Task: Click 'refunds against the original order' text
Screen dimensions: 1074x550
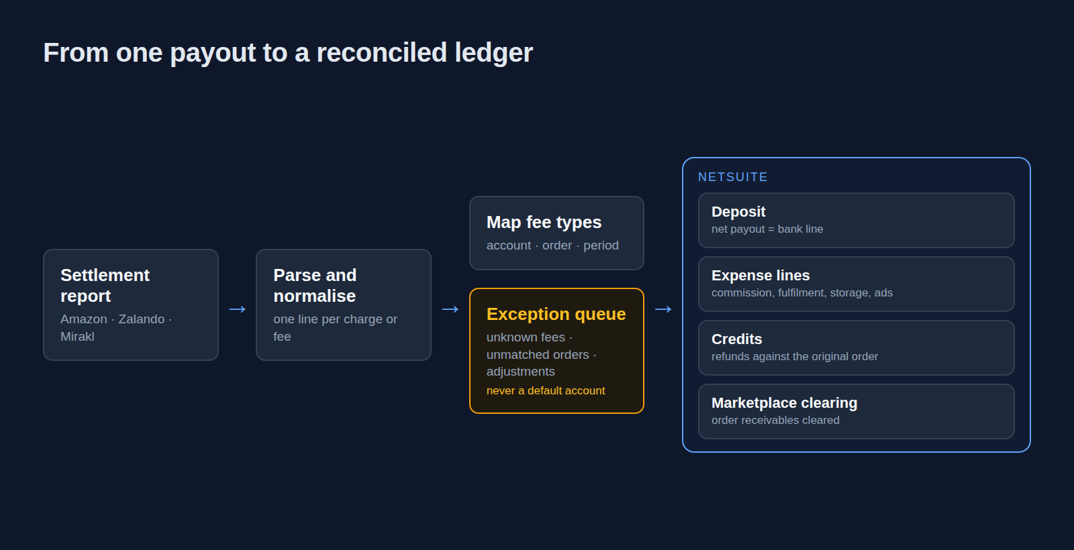Action: click(x=795, y=357)
